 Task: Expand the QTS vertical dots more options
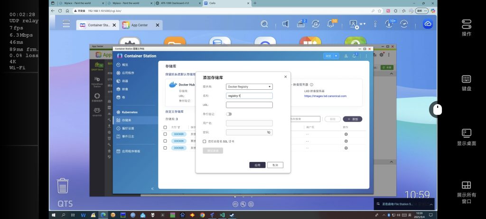[375, 24]
